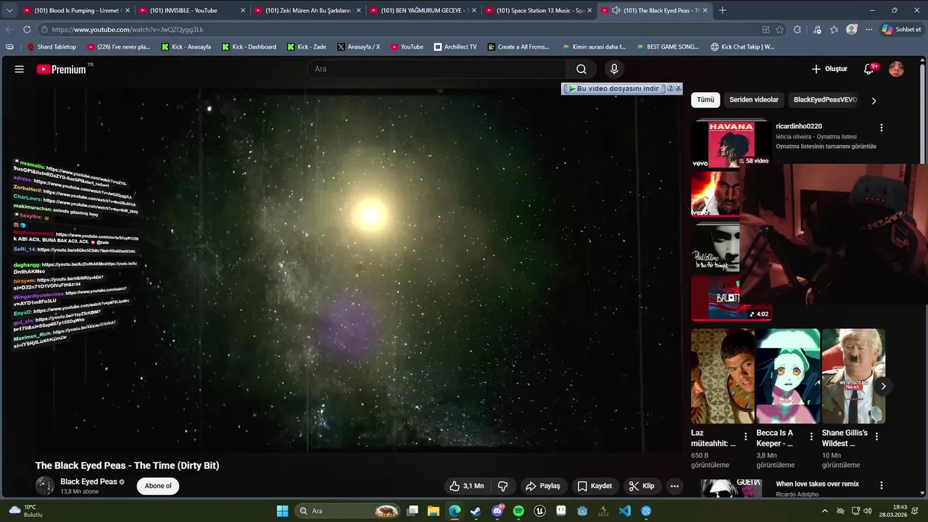928x522 pixels.
Task: Open options for When love takes over remix
Action: click(882, 485)
